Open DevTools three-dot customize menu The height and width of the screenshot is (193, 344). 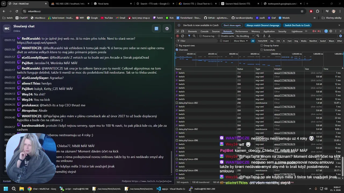335,31
